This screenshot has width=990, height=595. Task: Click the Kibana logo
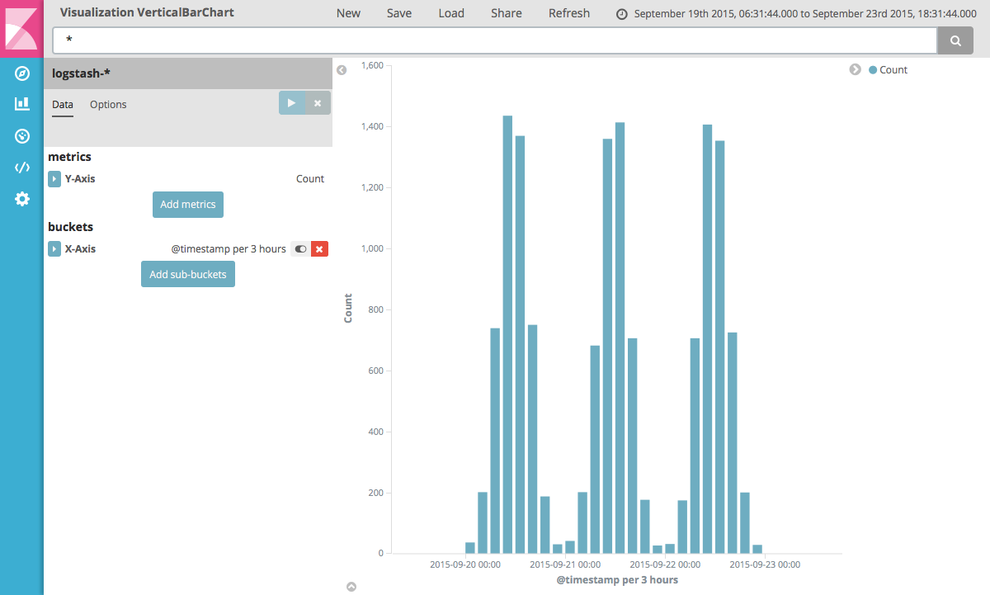21,28
